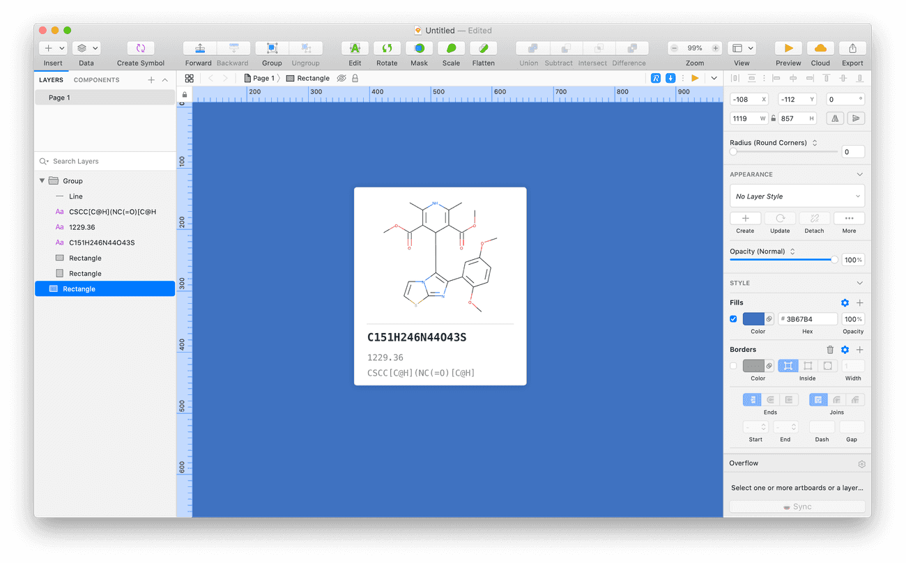Image resolution: width=906 pixels, height=563 pixels.
Task: Click the Flatten icon
Action: (483, 48)
